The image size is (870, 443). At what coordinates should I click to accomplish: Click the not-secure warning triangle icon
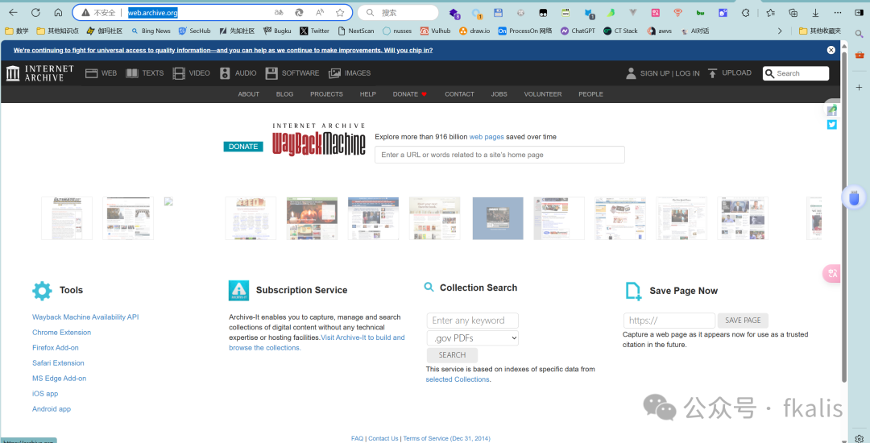click(x=85, y=12)
